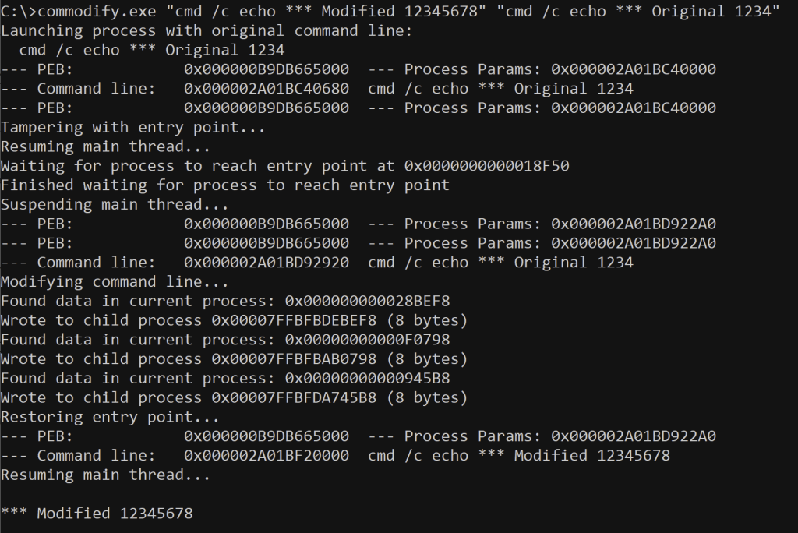Click the entry point address 0x0000000000018F50
The width and height of the screenshot is (798, 533).
click(x=496, y=166)
